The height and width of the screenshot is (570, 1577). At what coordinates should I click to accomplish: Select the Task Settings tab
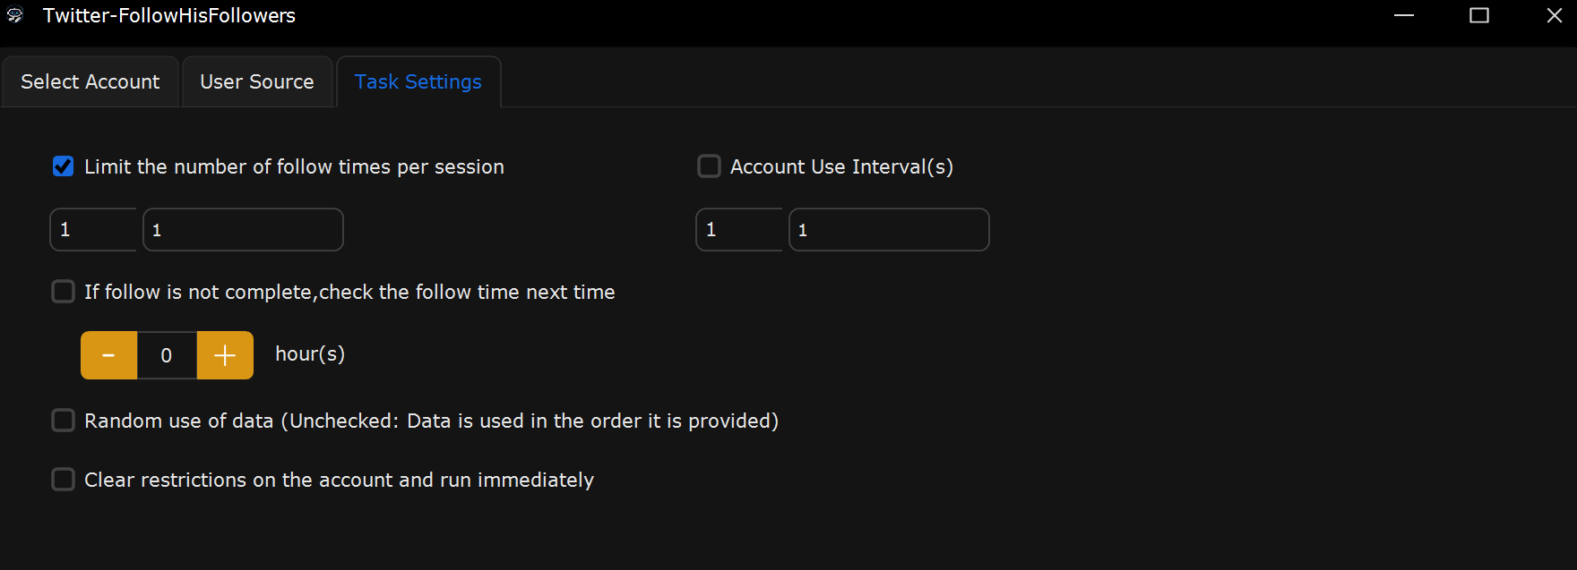click(x=418, y=81)
